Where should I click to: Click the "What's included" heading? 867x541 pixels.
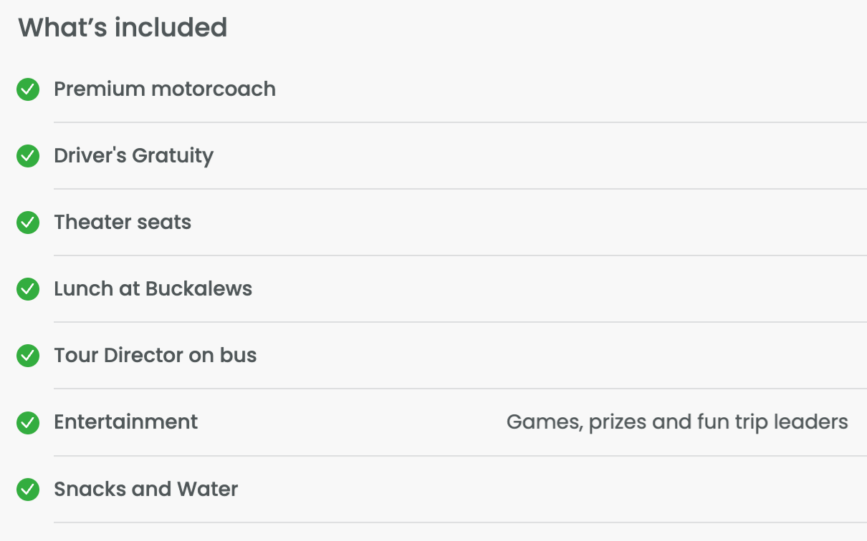tap(123, 28)
